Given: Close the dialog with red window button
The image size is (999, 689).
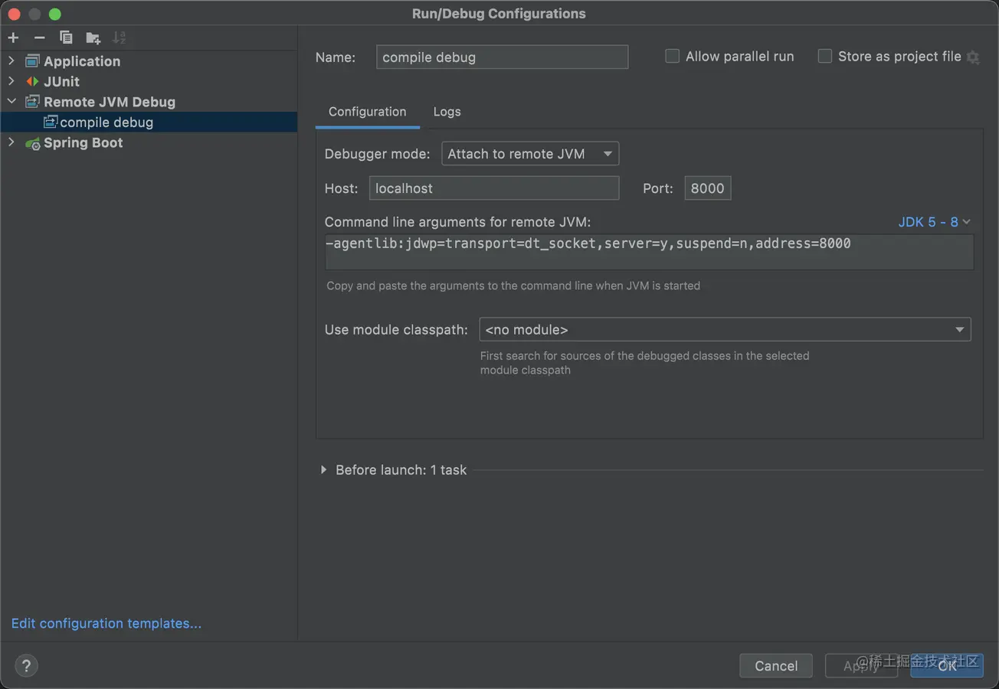Looking at the screenshot, I should (15, 14).
